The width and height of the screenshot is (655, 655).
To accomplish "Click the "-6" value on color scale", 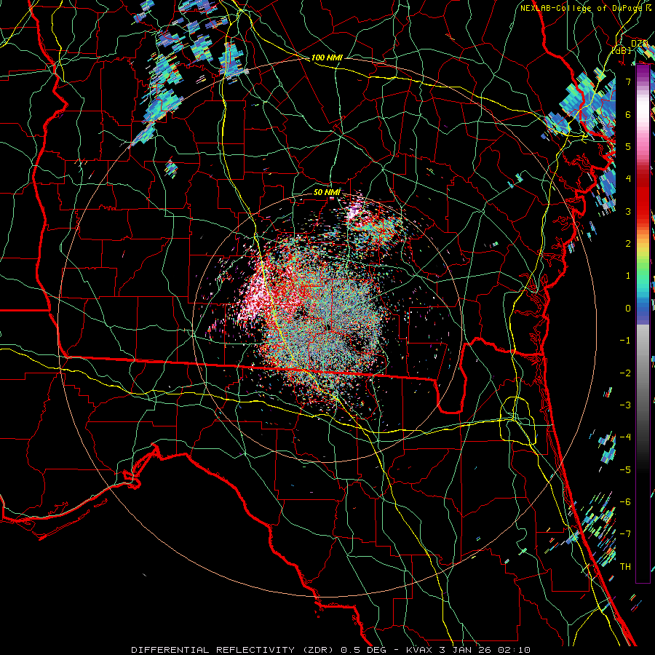I will 625,502.
